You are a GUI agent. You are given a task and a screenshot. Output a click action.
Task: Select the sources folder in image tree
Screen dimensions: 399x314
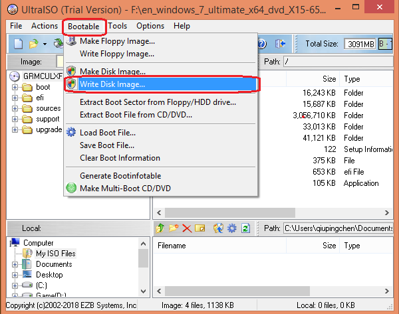pos(49,108)
